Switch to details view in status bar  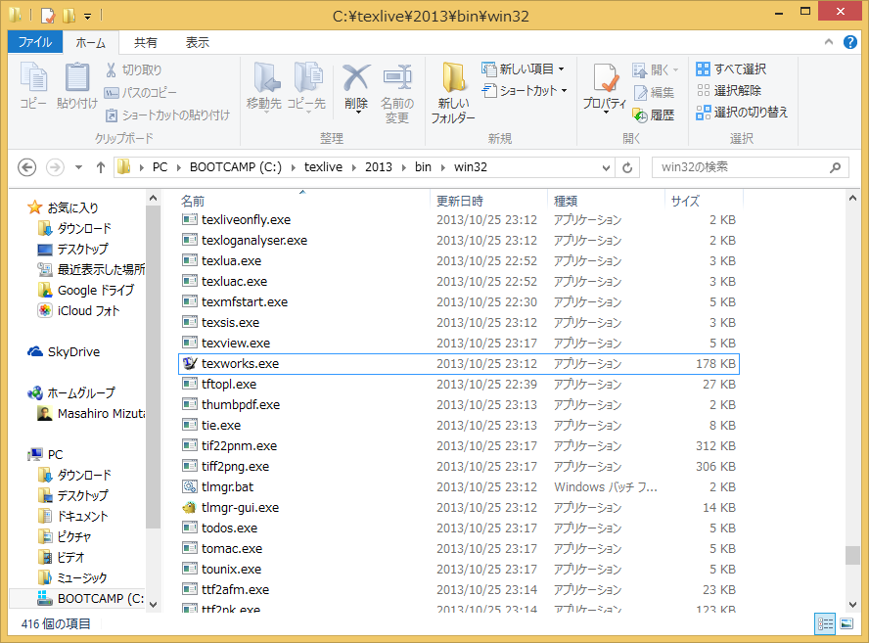[824, 623]
